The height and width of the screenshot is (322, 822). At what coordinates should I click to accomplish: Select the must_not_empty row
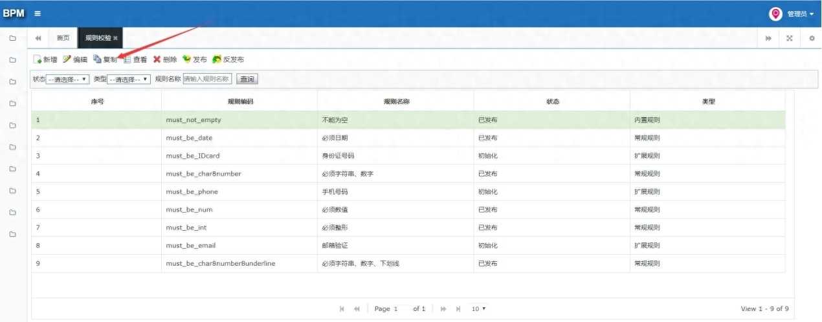408,120
